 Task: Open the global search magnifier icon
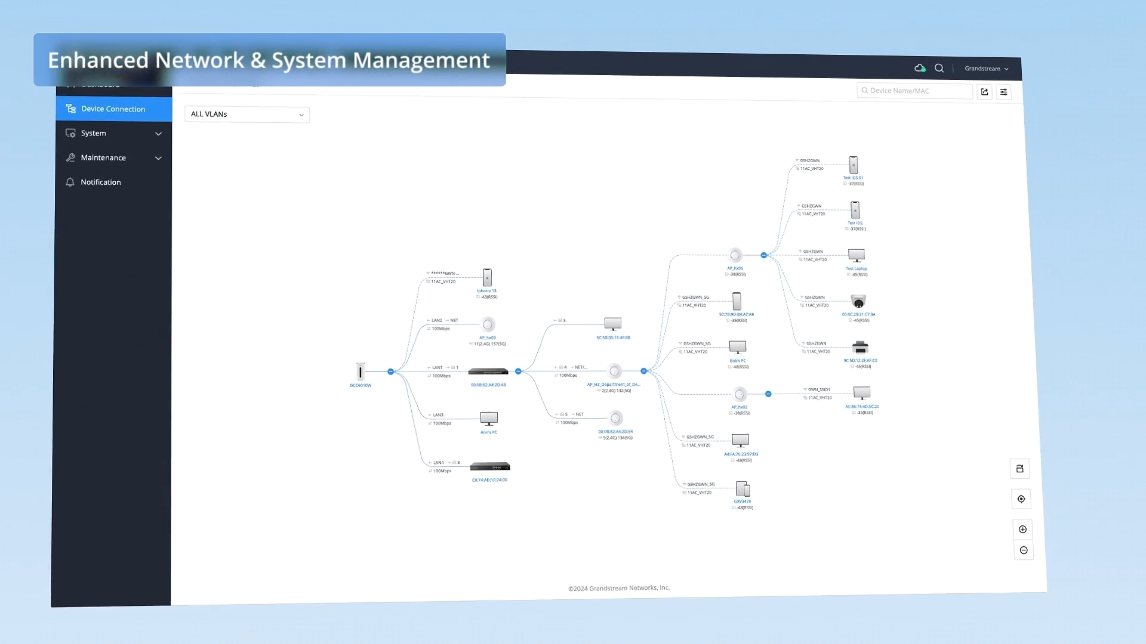[x=939, y=68]
